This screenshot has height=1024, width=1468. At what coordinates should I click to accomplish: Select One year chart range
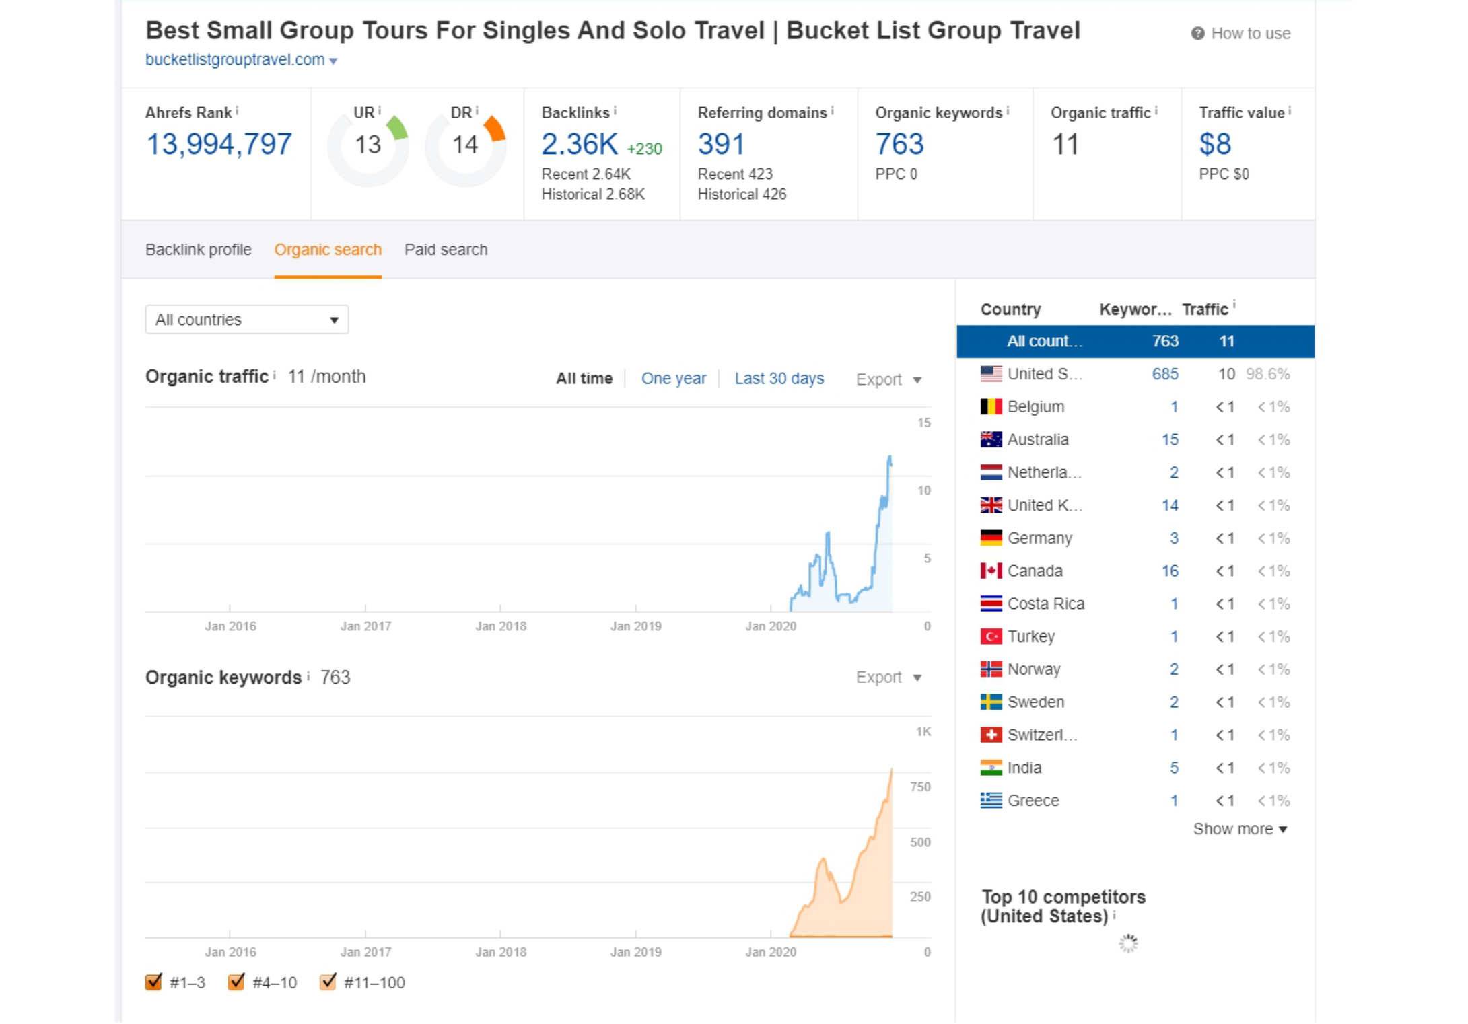[x=674, y=379]
